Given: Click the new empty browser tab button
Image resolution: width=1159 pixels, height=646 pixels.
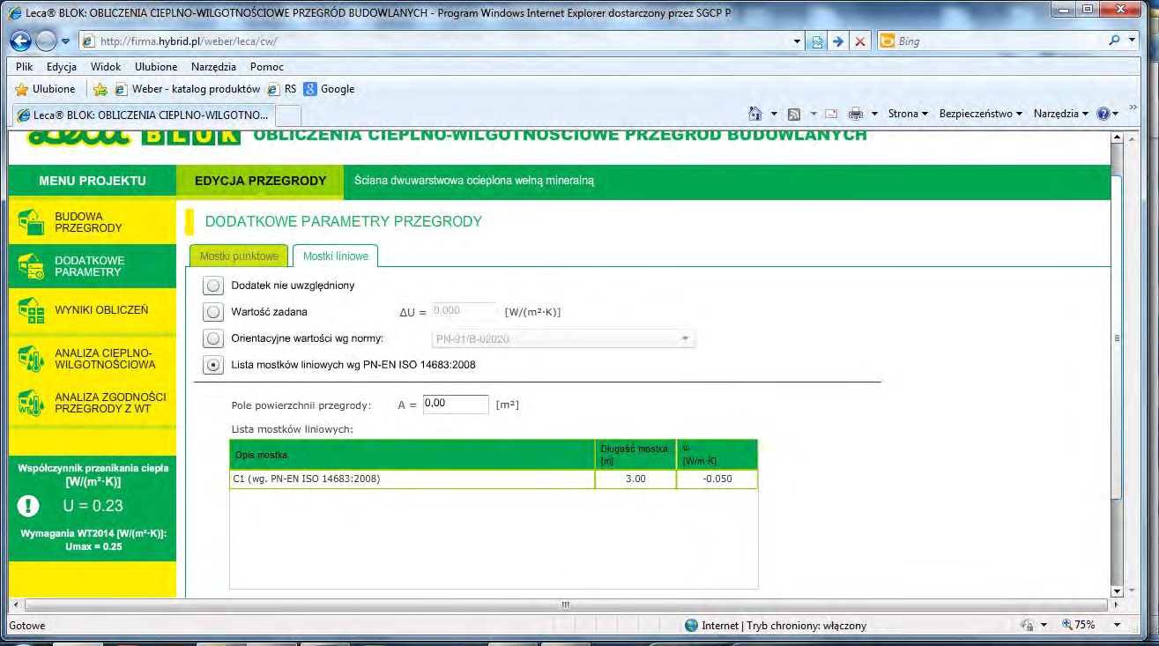Looking at the screenshot, I should point(289,115).
